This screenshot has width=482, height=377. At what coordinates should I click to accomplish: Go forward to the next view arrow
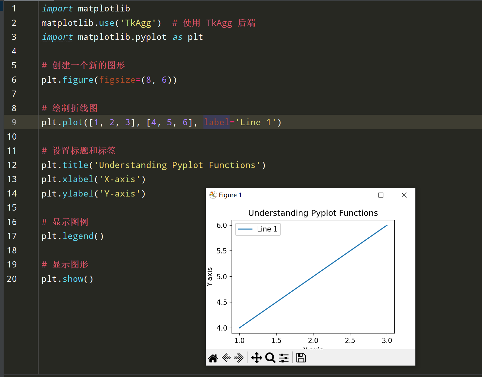pos(239,358)
